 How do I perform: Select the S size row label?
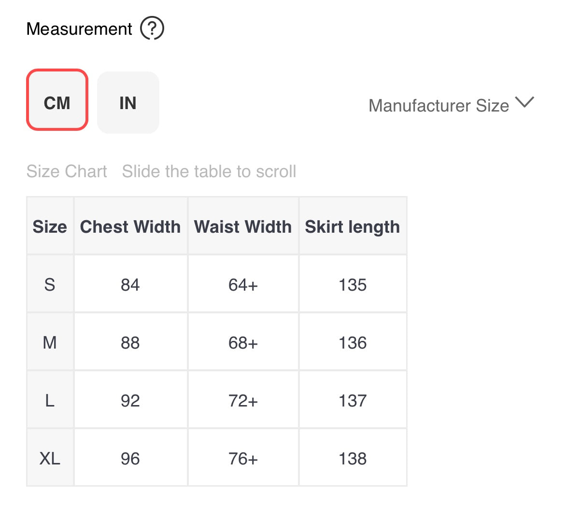point(50,285)
